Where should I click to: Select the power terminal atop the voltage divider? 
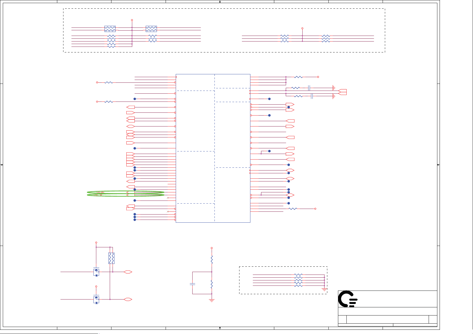point(212,248)
